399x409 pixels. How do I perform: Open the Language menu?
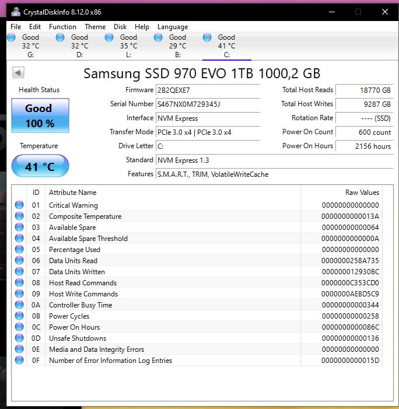(x=173, y=27)
